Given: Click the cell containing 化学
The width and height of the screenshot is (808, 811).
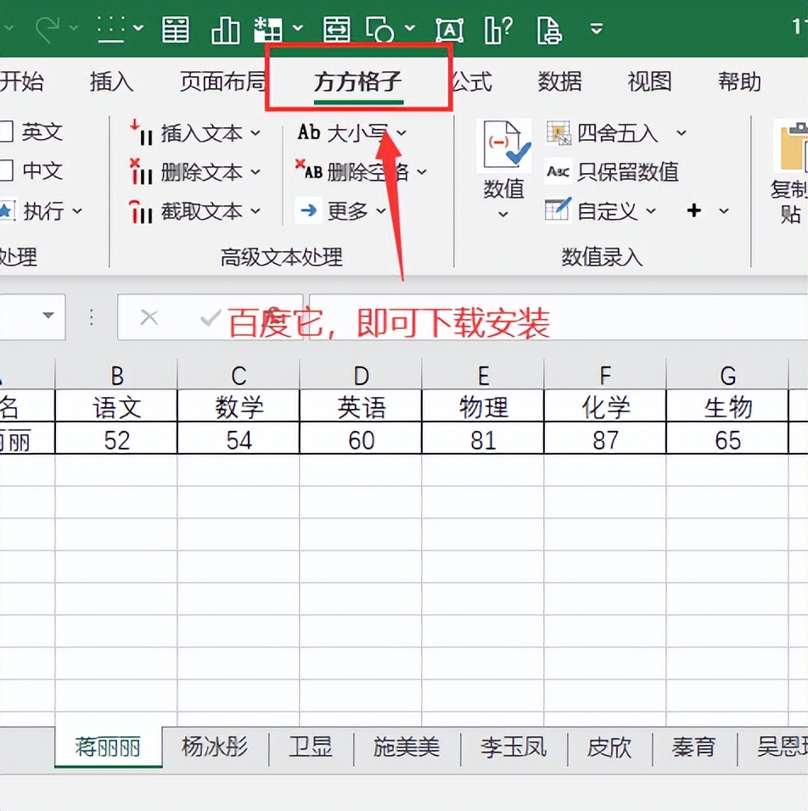Looking at the screenshot, I should (605, 406).
